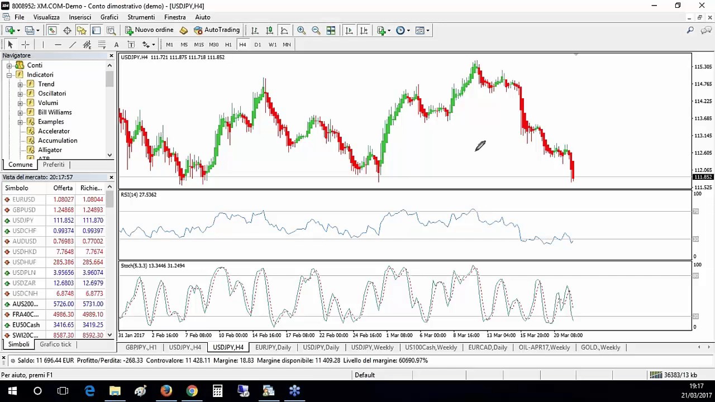
Task: Open the search magnifier at top right
Action: click(x=690, y=30)
